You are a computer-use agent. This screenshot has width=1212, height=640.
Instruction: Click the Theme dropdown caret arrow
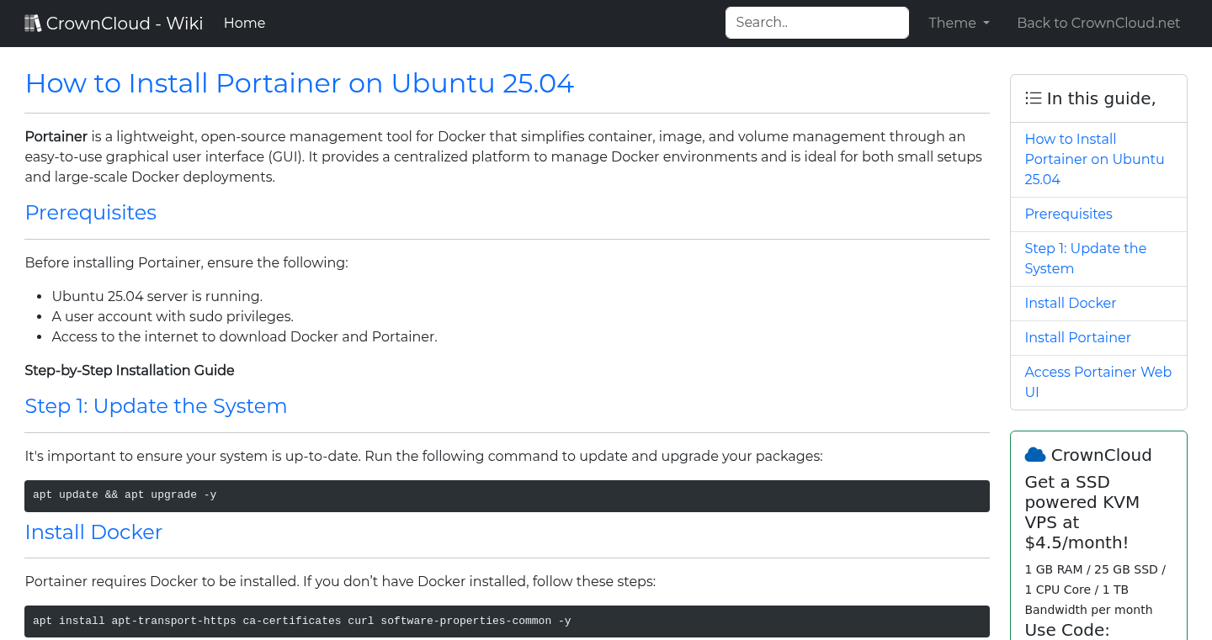[x=986, y=24]
